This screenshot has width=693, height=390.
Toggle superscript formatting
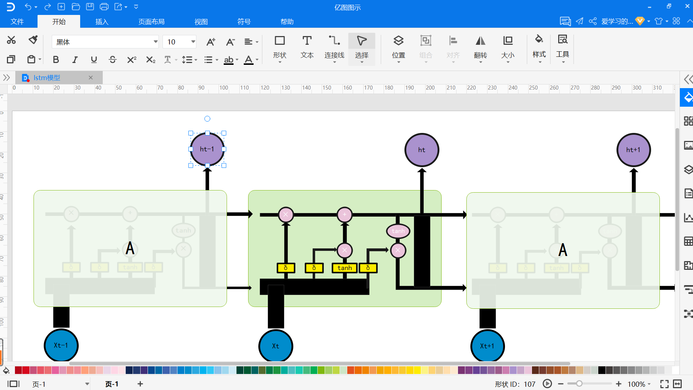coord(132,59)
